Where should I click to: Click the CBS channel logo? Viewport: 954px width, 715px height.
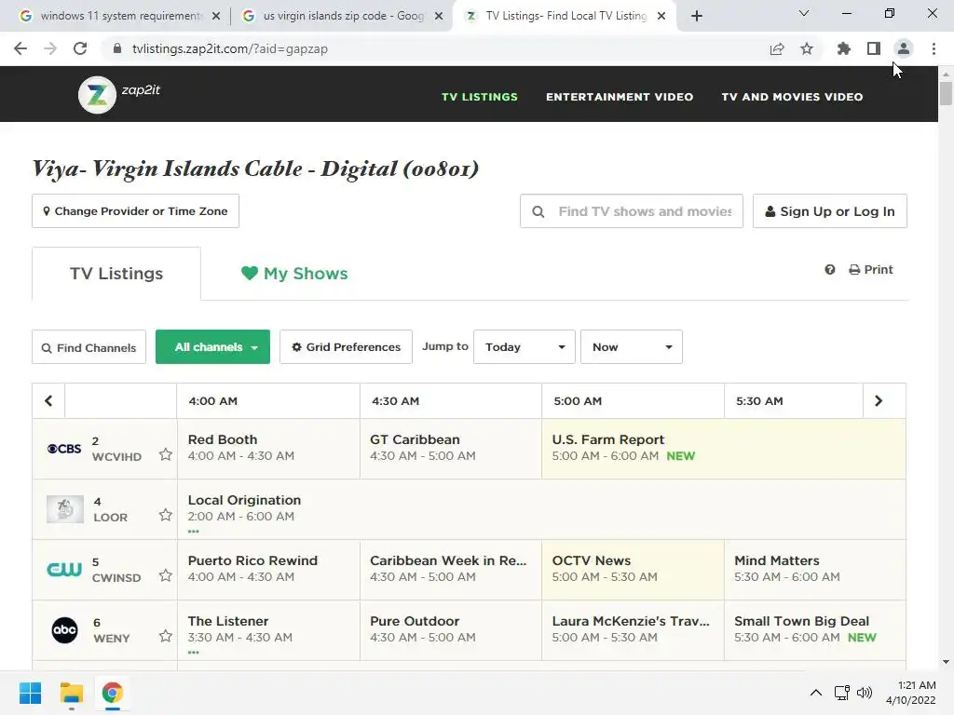[64, 449]
